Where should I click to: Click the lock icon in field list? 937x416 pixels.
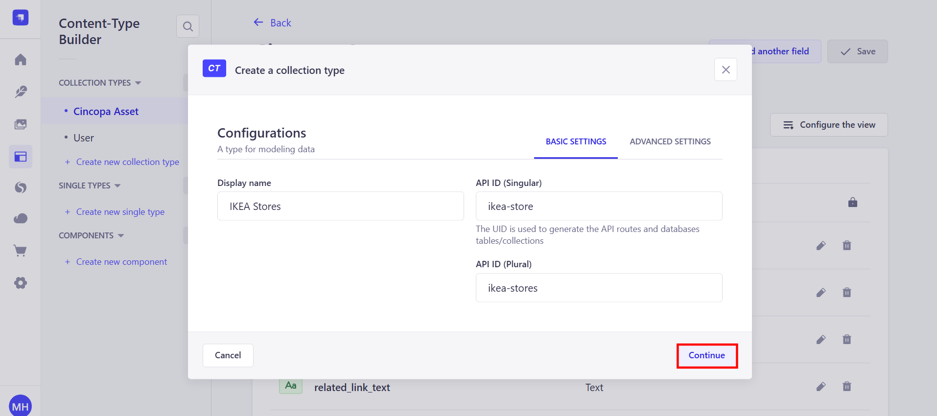point(853,202)
